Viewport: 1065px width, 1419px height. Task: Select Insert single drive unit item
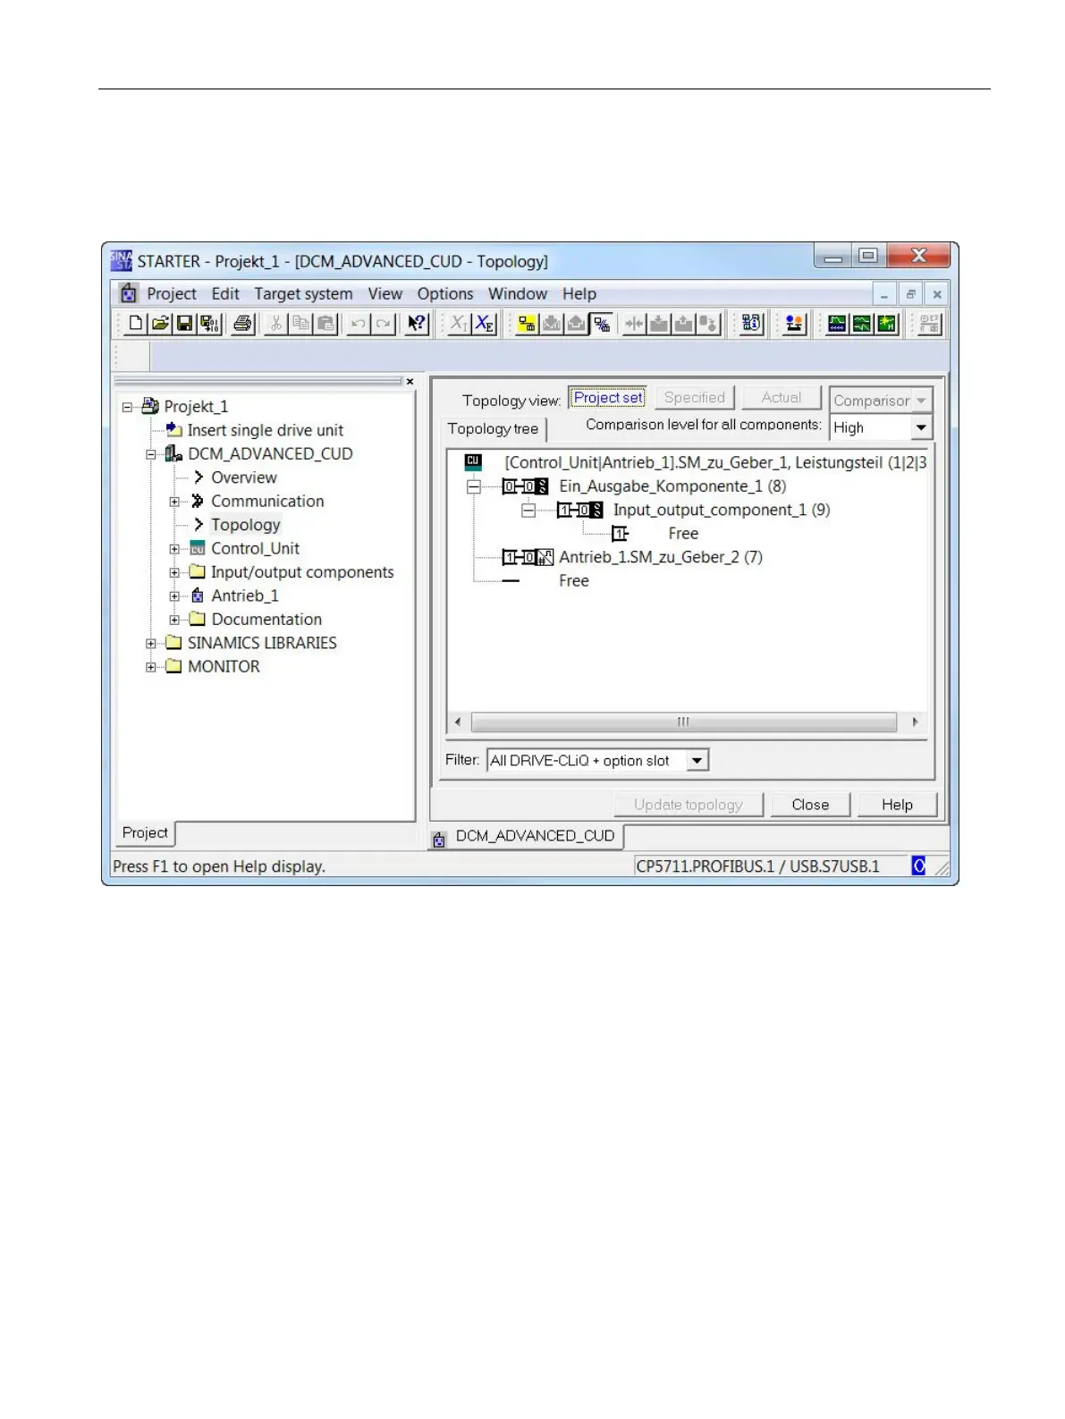pyautogui.click(x=266, y=430)
